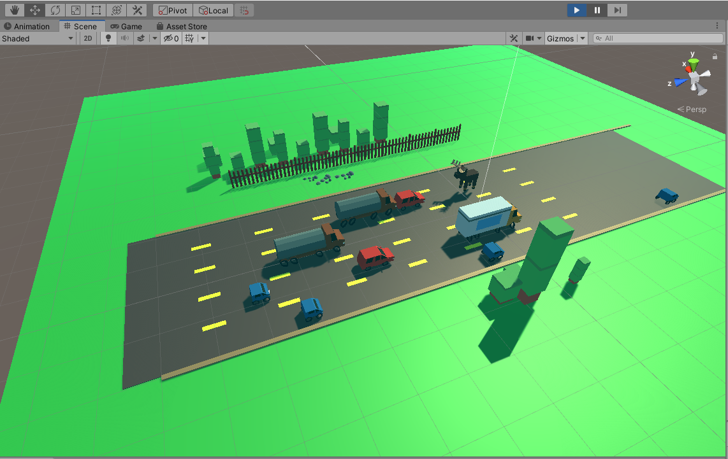Focus the scene search field
This screenshot has width=728, height=459.
[658, 38]
